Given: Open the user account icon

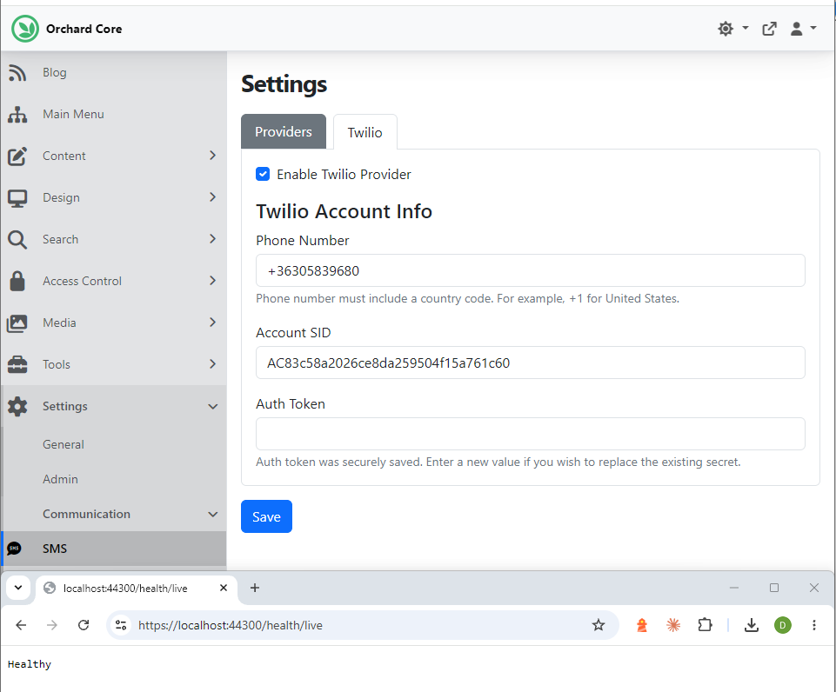Looking at the screenshot, I should tap(797, 29).
